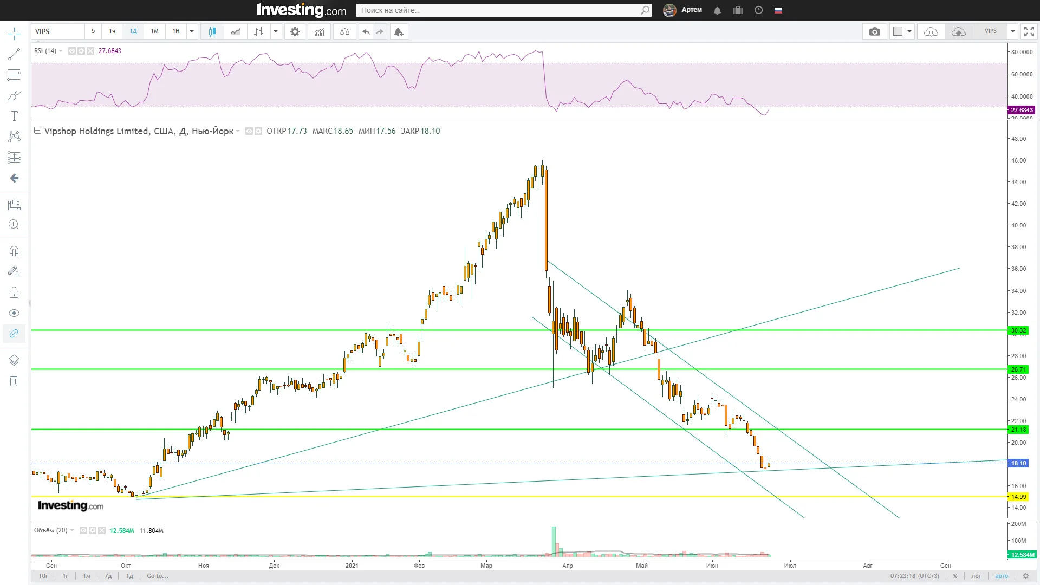The width and height of the screenshot is (1040, 585).
Task: Activate the zoom-in magnifier tool
Action: coord(14,225)
